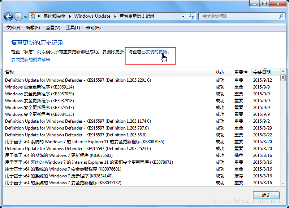Screen dimensions: 289x208
Task: Select the KB3078601 security update row
Action: [x=142, y=169]
